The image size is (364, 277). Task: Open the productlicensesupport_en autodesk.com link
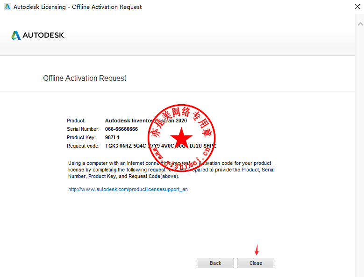pos(128,189)
